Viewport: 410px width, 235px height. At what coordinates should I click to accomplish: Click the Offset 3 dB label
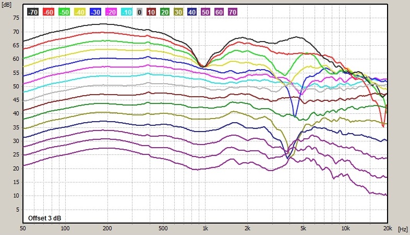point(46,218)
